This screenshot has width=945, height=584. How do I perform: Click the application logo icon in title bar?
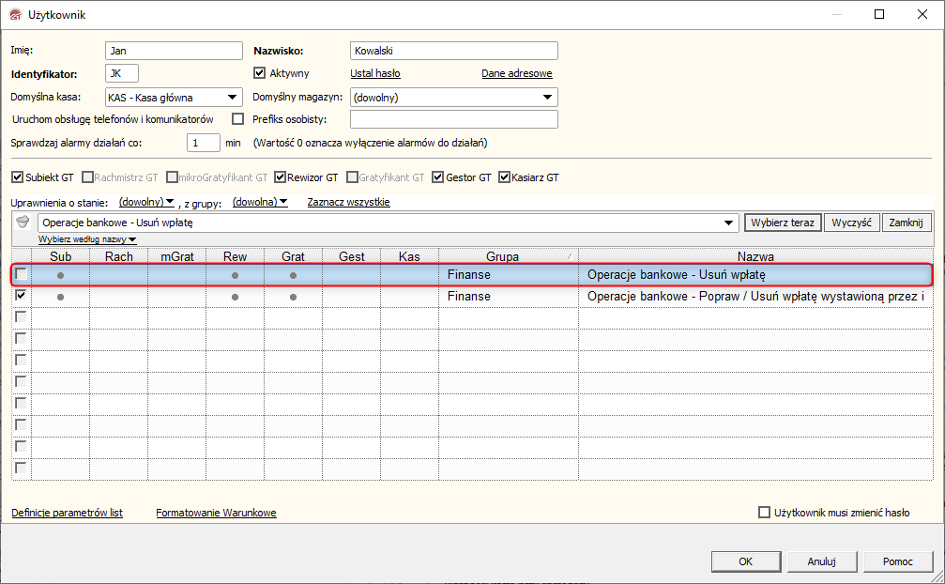(x=16, y=14)
